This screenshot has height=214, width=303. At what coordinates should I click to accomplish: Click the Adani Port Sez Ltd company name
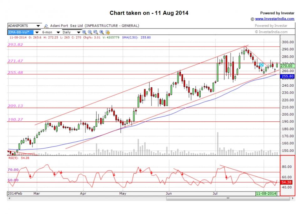click(66, 26)
